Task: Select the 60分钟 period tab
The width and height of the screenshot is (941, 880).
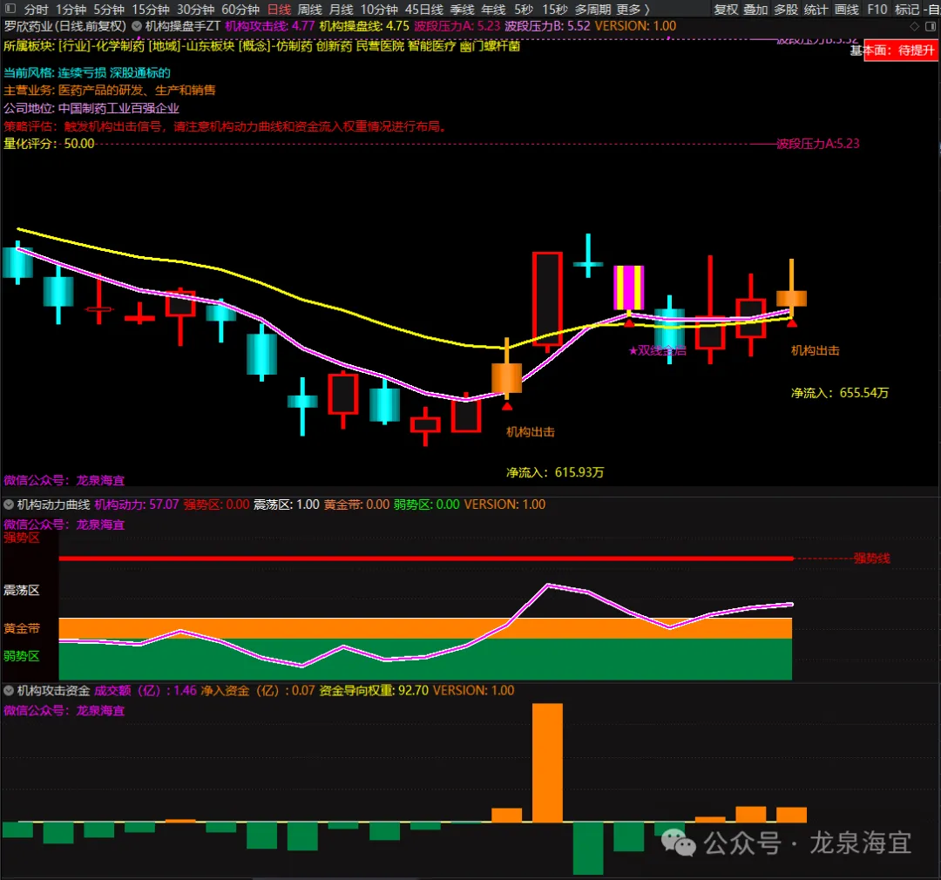Action: (240, 10)
